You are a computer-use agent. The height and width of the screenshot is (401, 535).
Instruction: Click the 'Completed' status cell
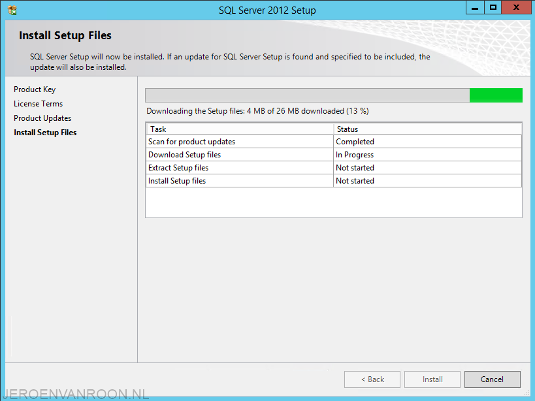[427, 142]
